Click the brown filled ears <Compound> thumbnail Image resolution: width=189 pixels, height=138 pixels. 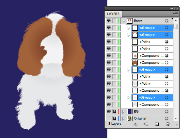[135, 63]
